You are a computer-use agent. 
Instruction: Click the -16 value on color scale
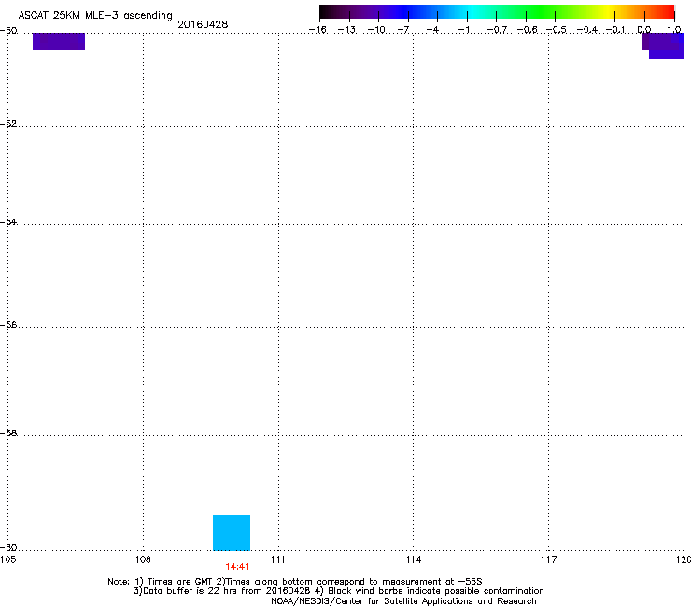tap(317, 30)
